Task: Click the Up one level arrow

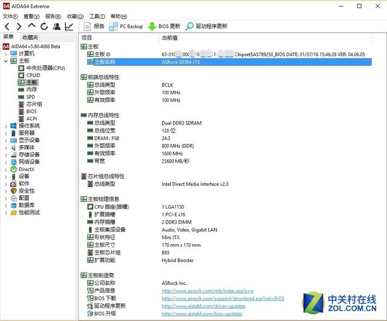Action: [x=31, y=27]
